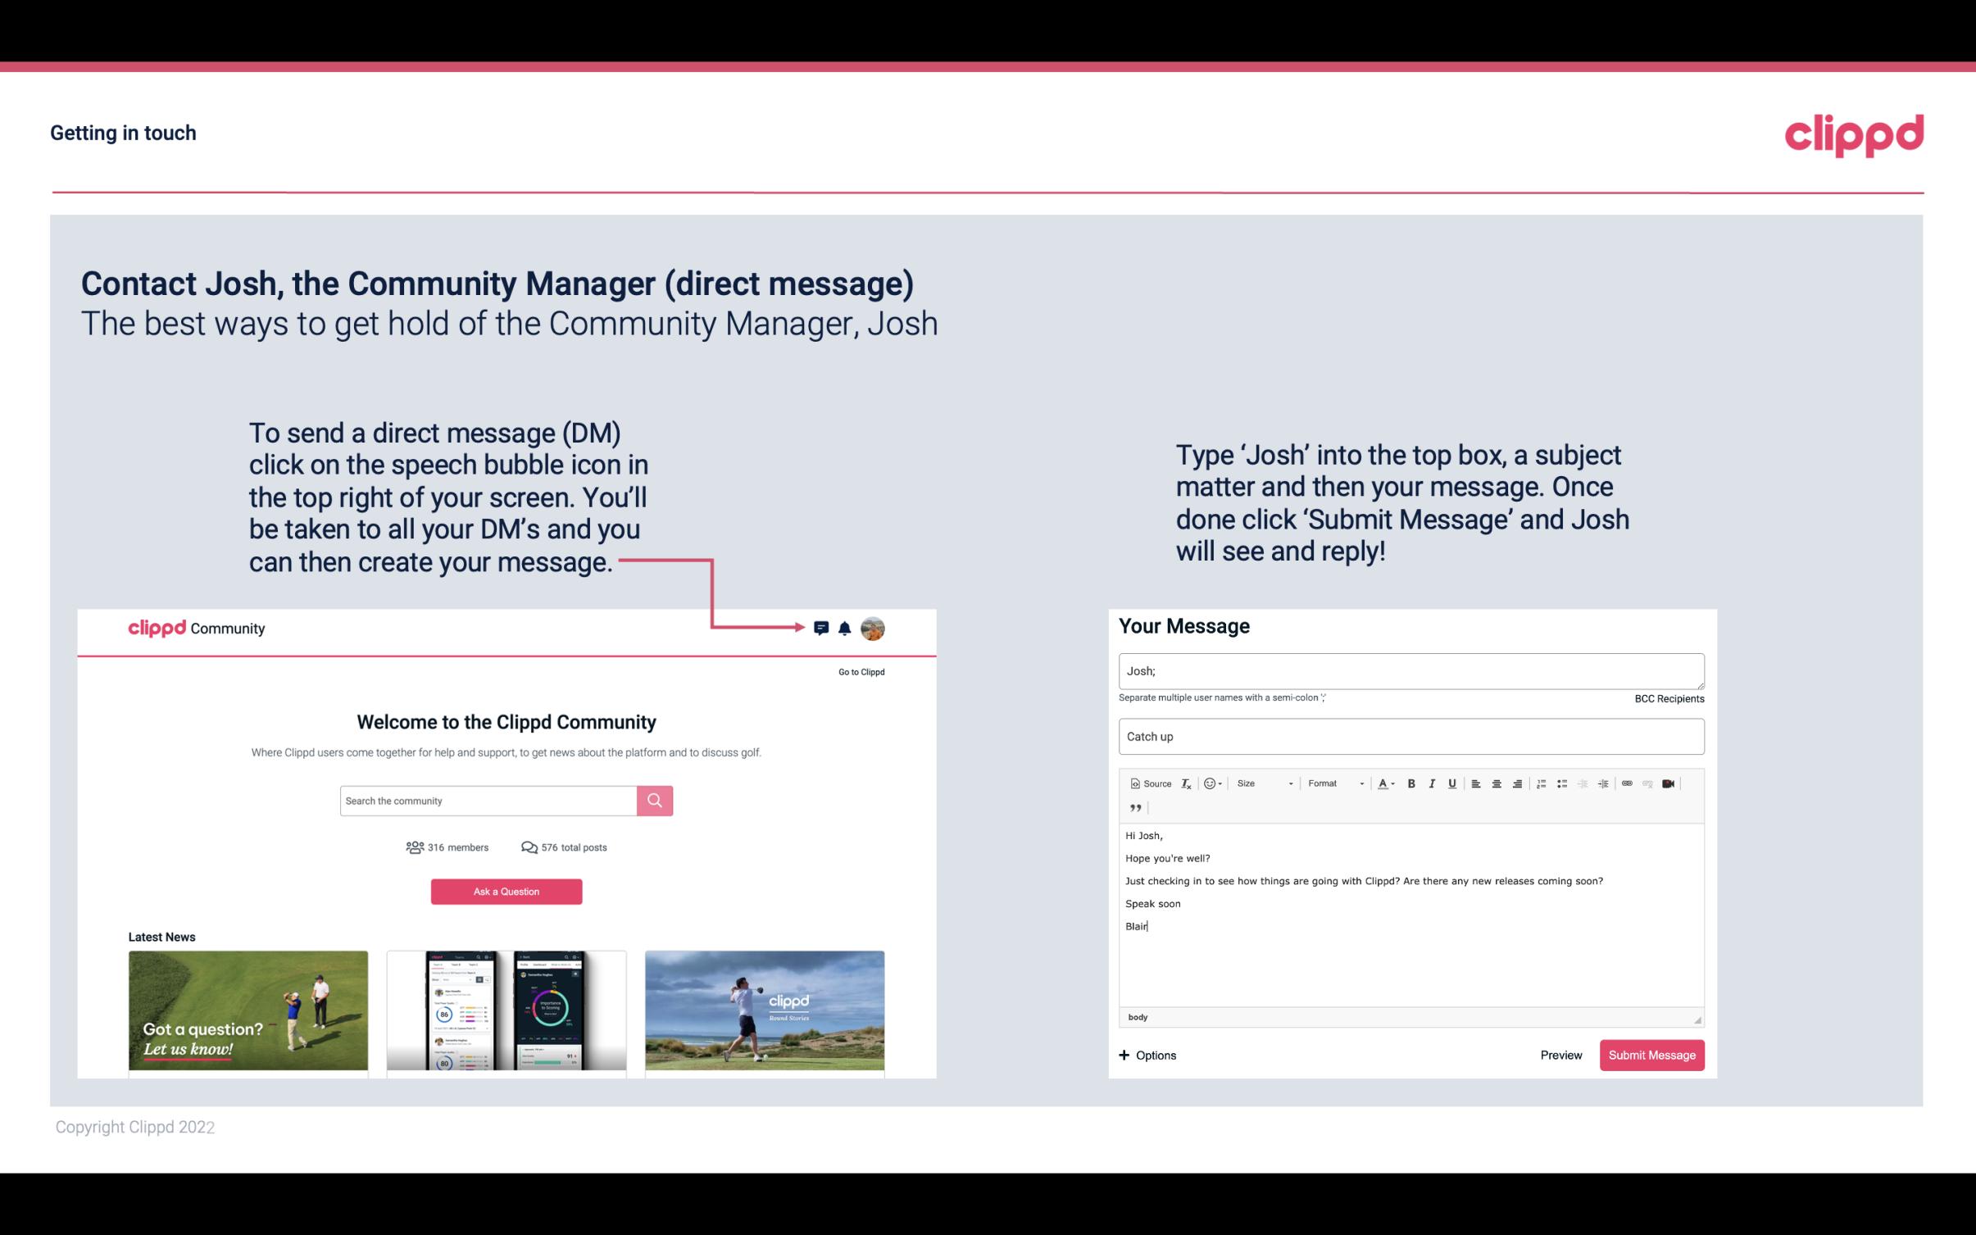Click the Ask a Question menu item

click(506, 891)
